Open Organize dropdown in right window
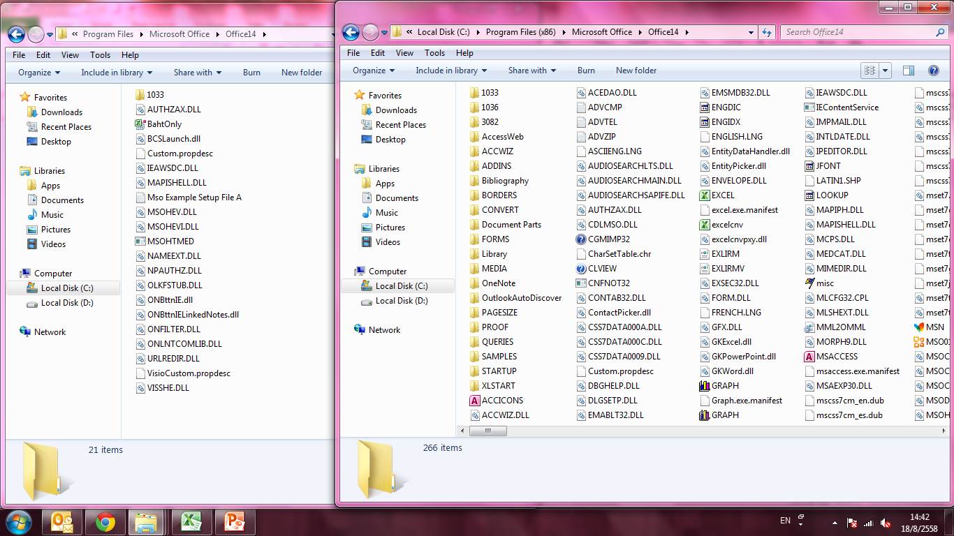The width and height of the screenshot is (954, 536). pyautogui.click(x=374, y=70)
